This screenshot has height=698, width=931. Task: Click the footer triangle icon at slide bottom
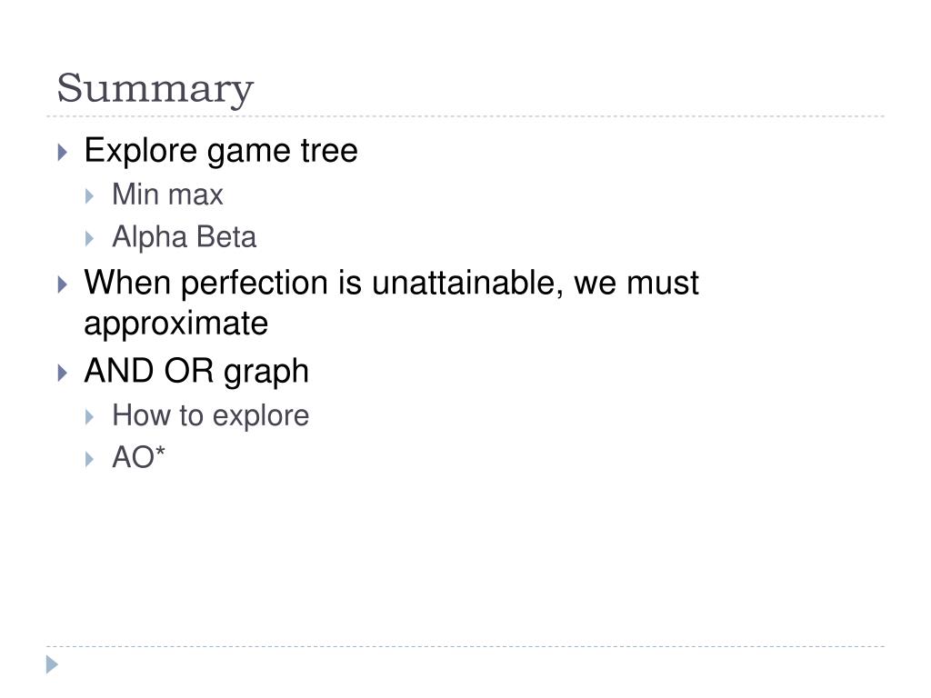point(52,664)
